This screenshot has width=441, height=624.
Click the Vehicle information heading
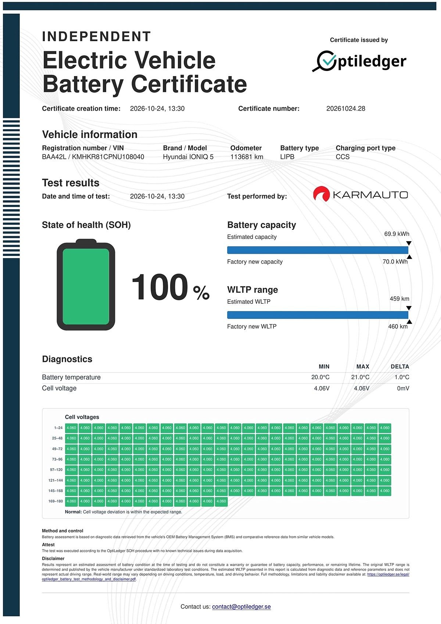click(x=90, y=135)
